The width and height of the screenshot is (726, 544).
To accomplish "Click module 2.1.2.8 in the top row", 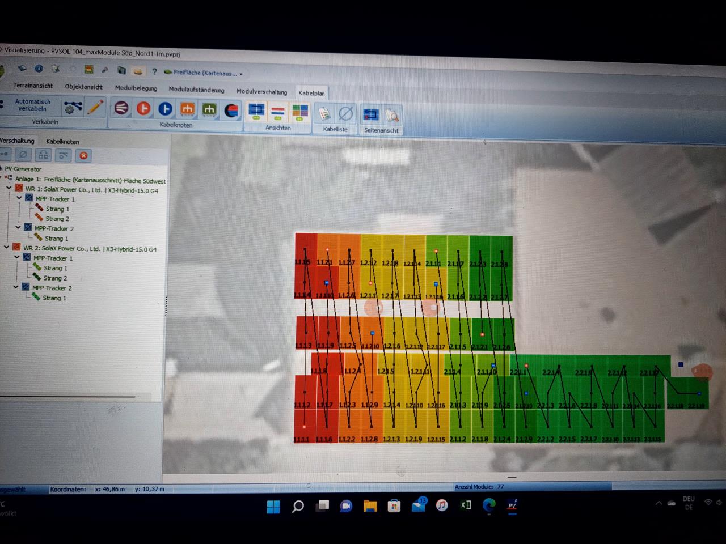I will point(501,252).
